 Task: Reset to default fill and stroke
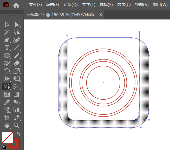[4, 147]
